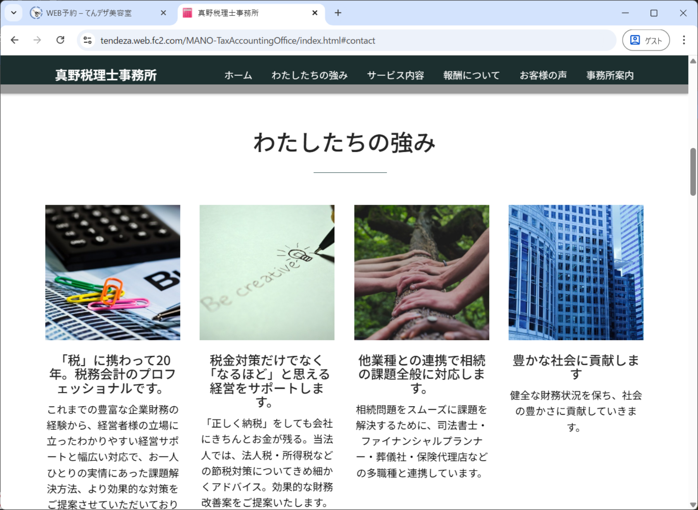Switch to the WEB予約 てんデザ美容室 tab
698x510 pixels.
point(89,13)
